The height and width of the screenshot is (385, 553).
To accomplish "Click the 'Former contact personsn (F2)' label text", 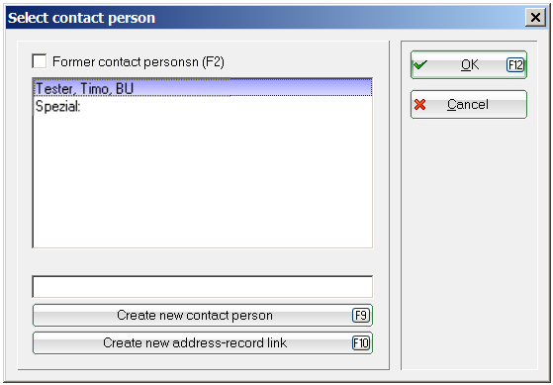I will click(x=138, y=61).
